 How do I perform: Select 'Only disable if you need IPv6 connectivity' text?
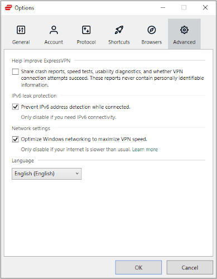click(x=69, y=117)
